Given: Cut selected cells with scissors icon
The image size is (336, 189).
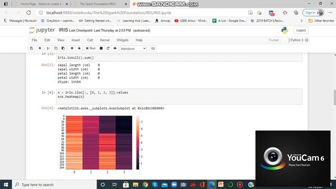Looking at the screenshot, I should (48, 48).
